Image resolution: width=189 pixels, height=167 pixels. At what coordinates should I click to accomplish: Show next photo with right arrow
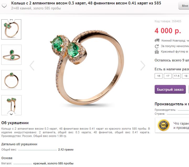point(143,66)
